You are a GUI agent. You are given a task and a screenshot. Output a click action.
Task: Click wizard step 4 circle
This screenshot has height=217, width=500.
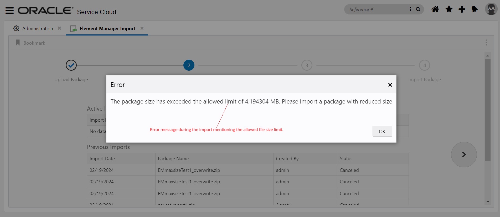point(425,65)
